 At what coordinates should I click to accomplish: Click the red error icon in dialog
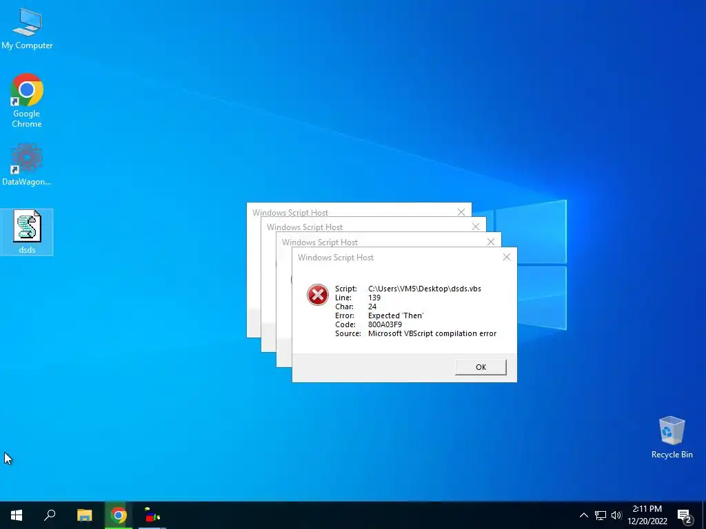pos(317,295)
